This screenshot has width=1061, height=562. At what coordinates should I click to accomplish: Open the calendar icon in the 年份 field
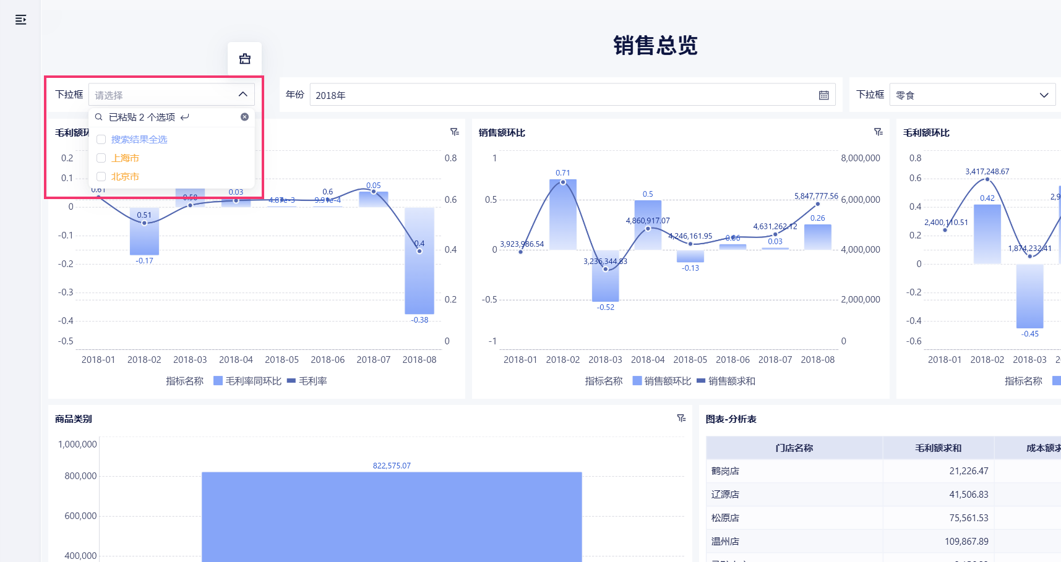(x=824, y=95)
